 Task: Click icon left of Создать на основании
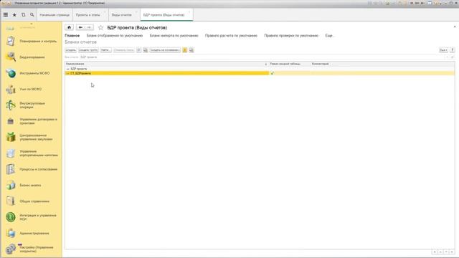point(146,50)
